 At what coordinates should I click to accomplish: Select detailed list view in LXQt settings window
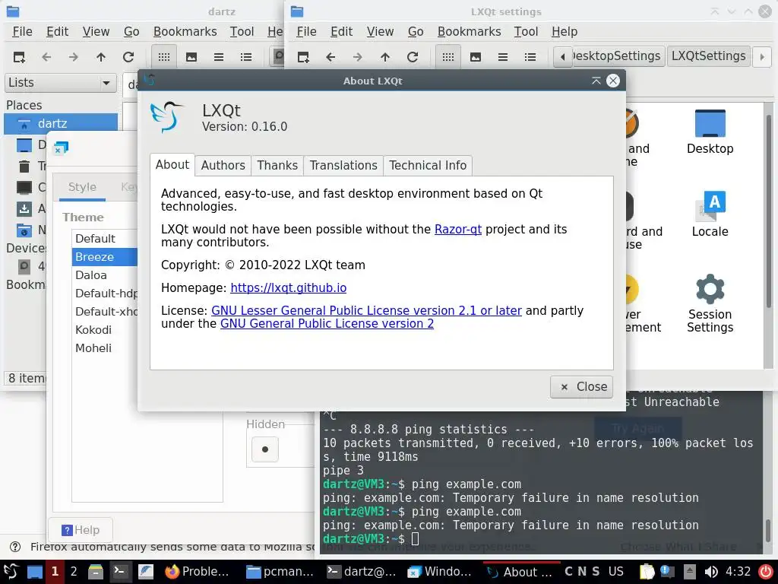[x=530, y=57]
